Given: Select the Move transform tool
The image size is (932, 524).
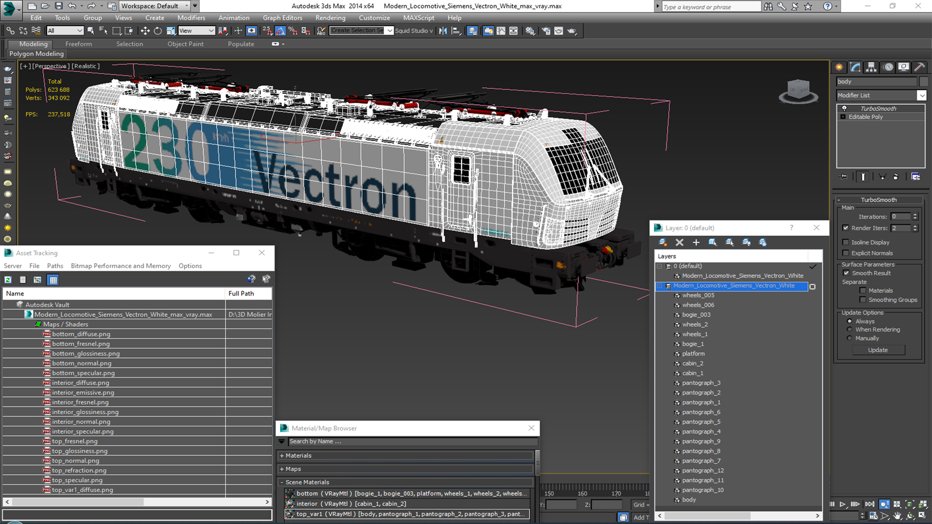Looking at the screenshot, I should click(x=145, y=31).
